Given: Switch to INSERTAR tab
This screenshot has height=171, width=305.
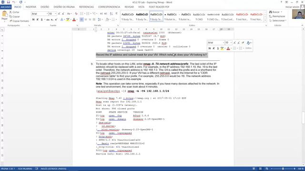Looking at the screenshot, I should tap(30, 7).
